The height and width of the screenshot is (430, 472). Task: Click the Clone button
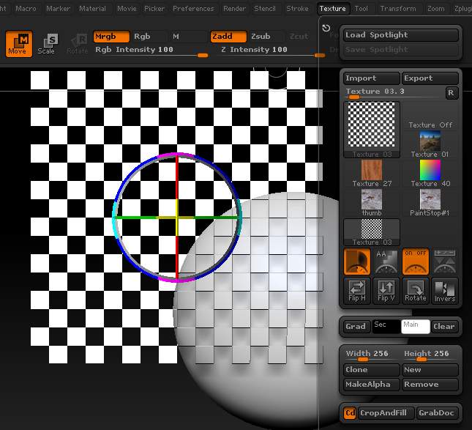(x=372, y=370)
